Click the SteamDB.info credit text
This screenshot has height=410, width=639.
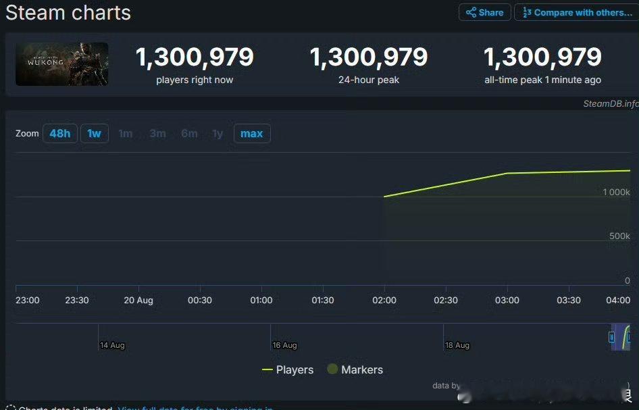click(x=611, y=103)
